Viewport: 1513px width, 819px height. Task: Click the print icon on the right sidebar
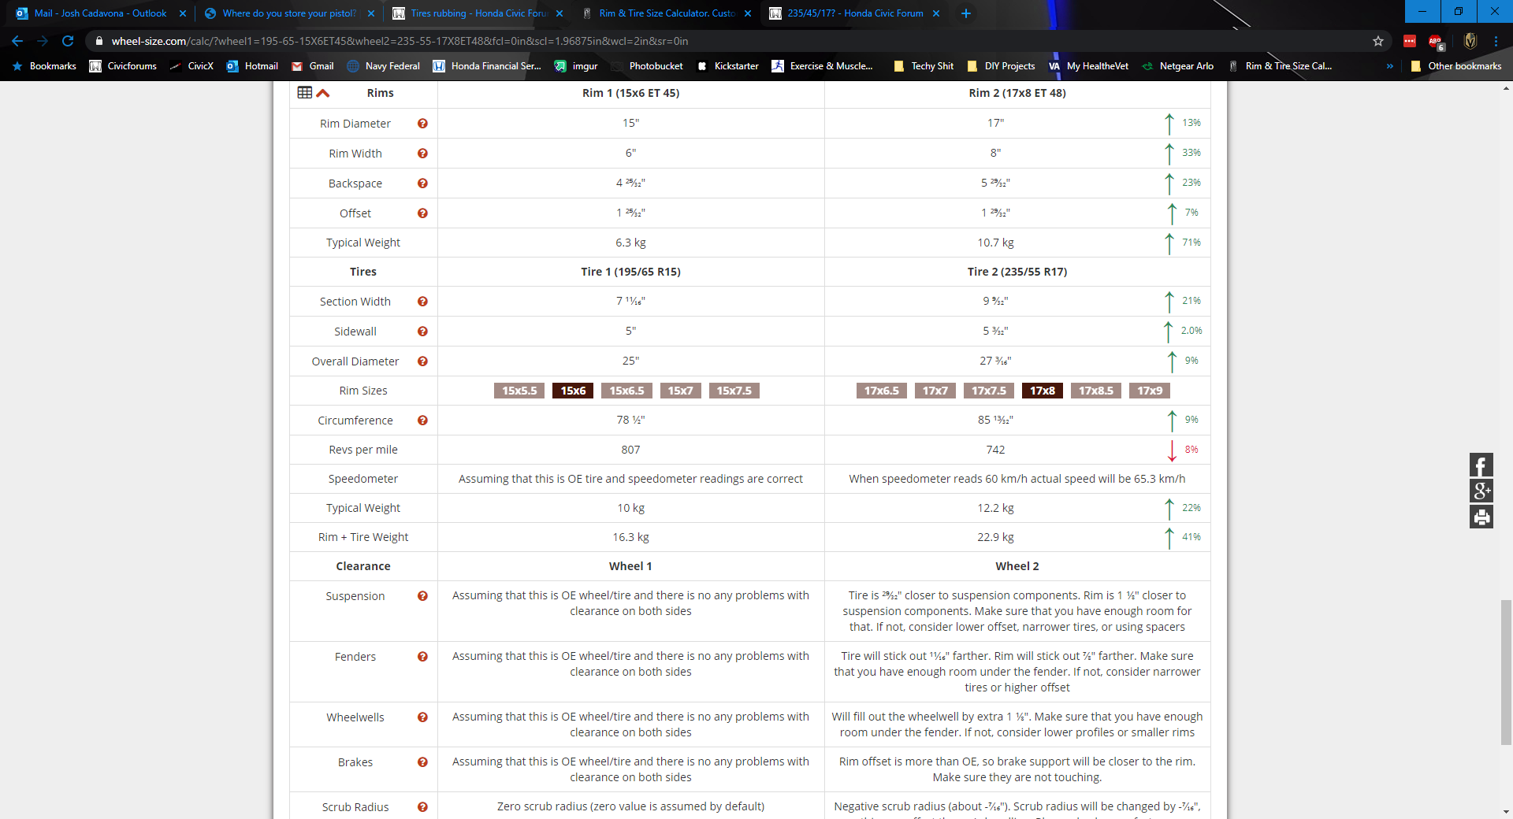(1481, 517)
